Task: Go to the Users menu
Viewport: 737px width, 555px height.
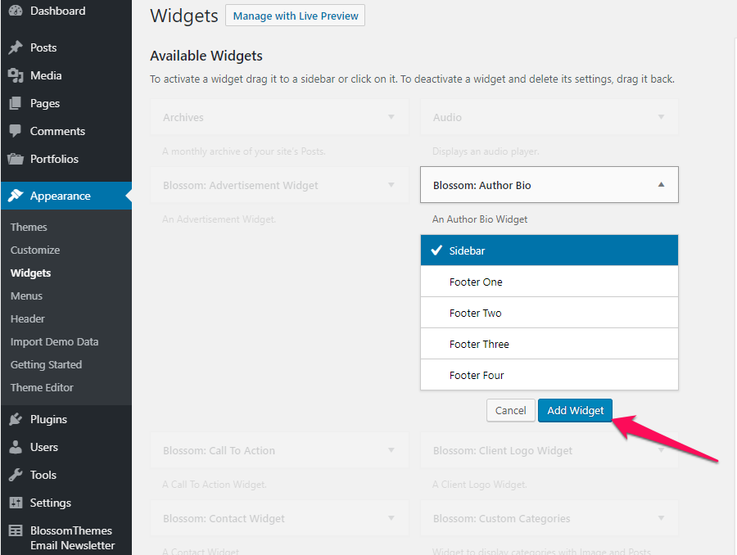Action: coord(44,447)
